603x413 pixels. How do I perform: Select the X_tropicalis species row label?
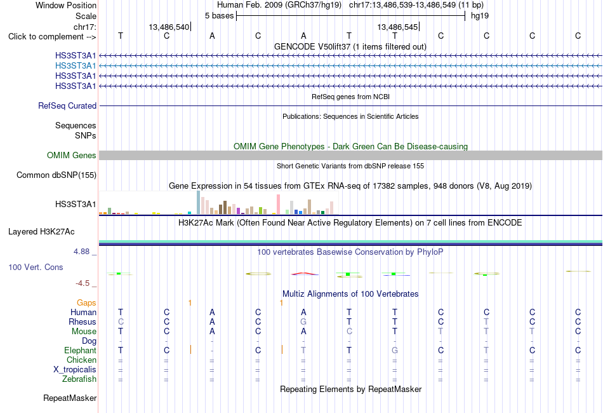coord(75,370)
